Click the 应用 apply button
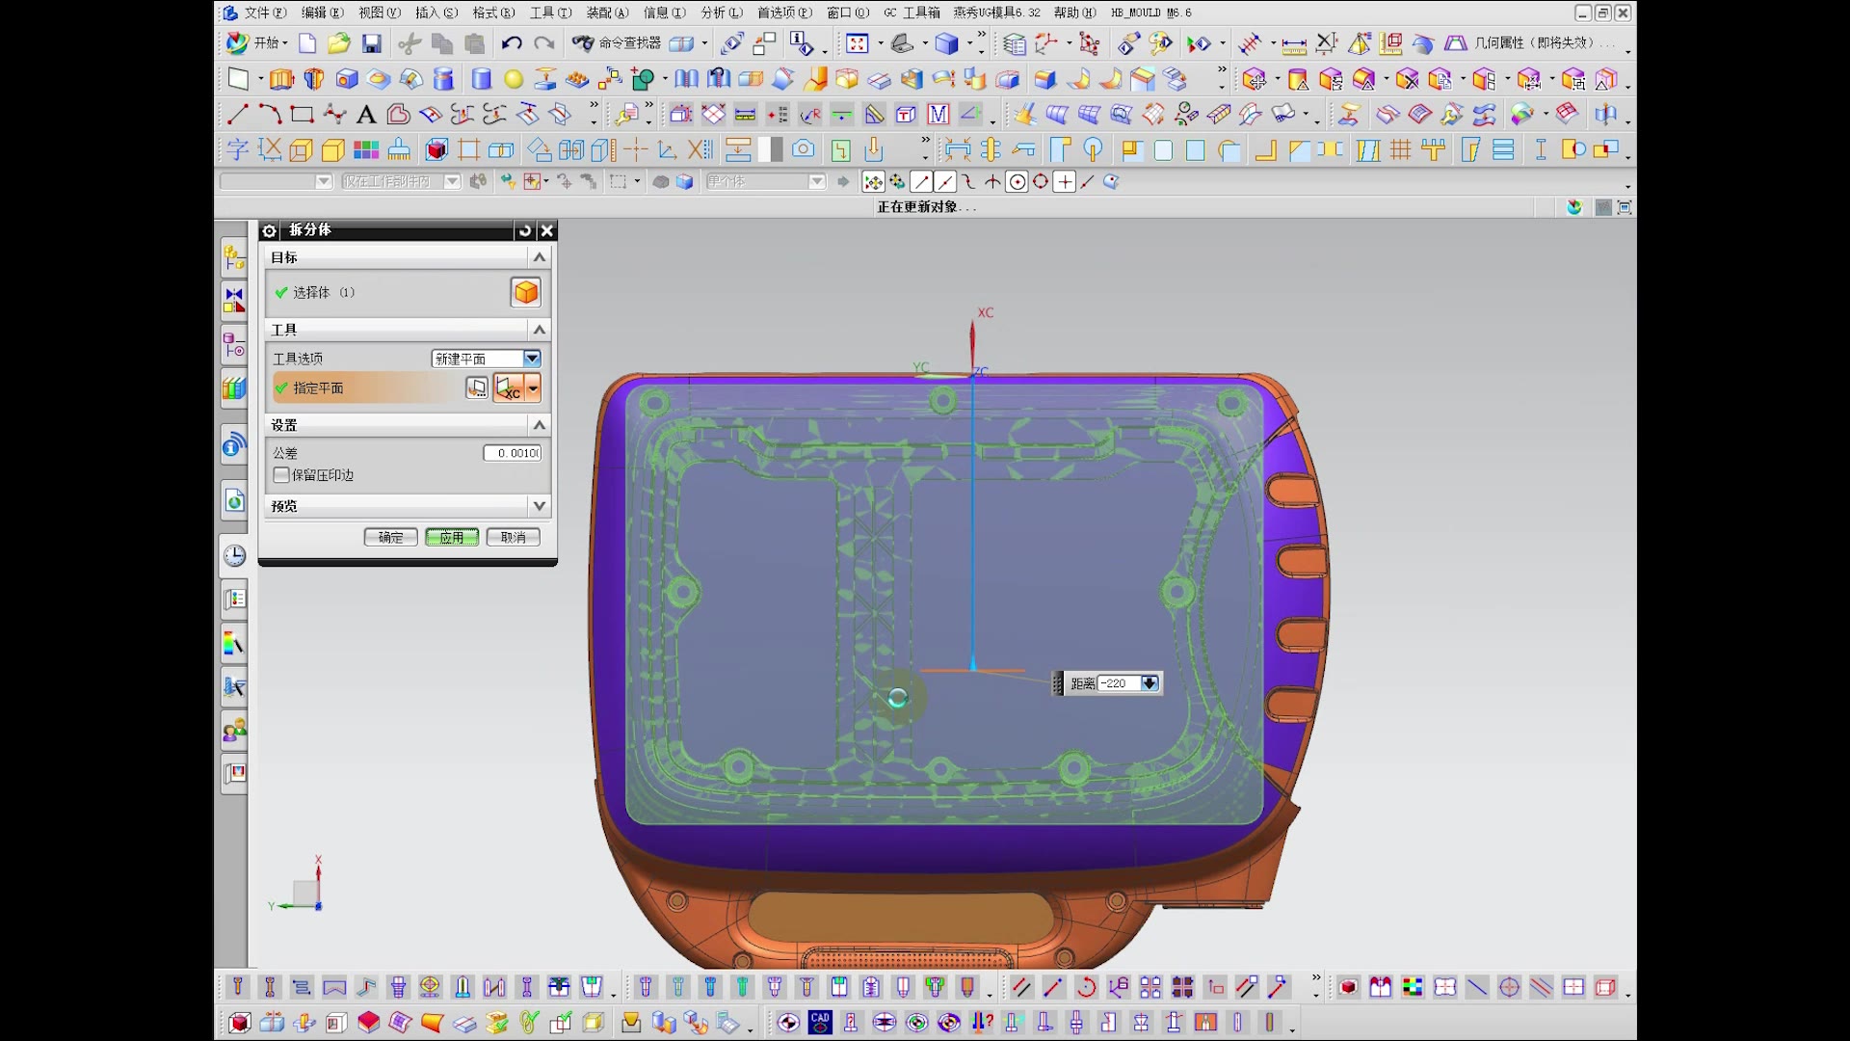 pos(452,538)
